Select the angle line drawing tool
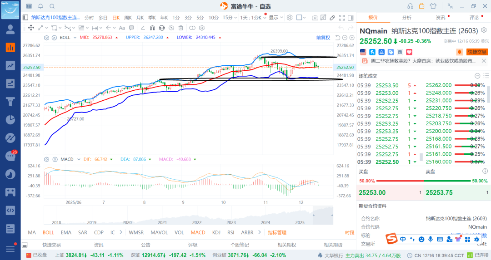The height and width of the screenshot is (260, 491). tap(143, 28)
